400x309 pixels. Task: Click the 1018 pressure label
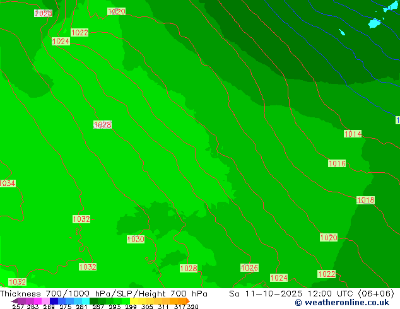point(365,200)
